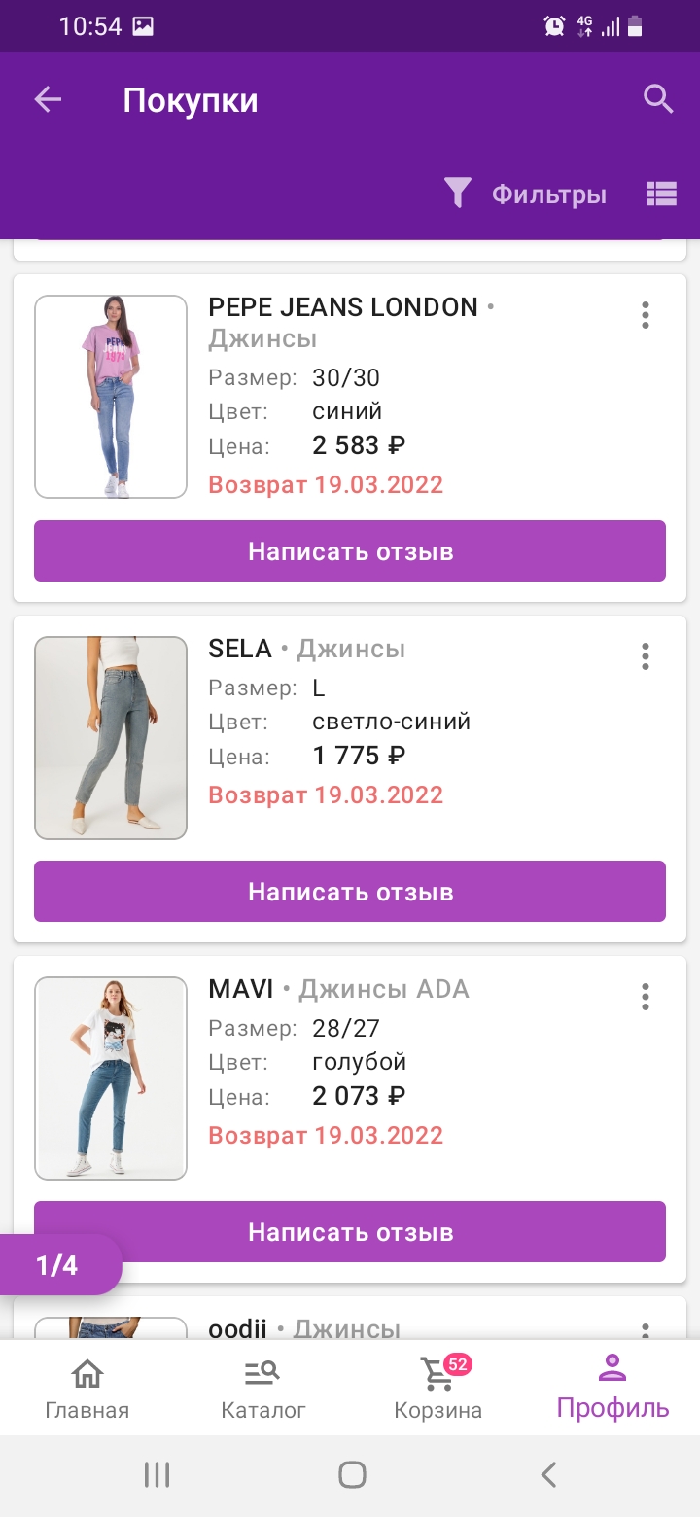Tap Android recent apps navigation button
The height and width of the screenshot is (1517, 700).
(157, 1475)
